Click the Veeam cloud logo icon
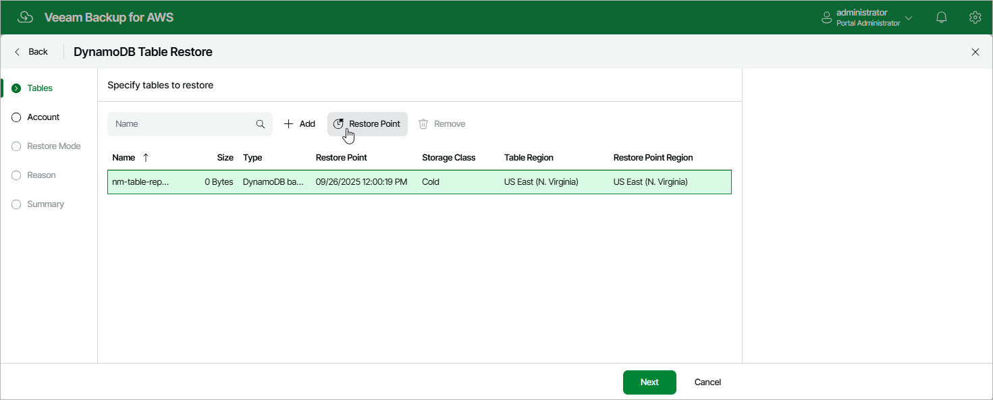Image resolution: width=993 pixels, height=400 pixels. coord(25,18)
